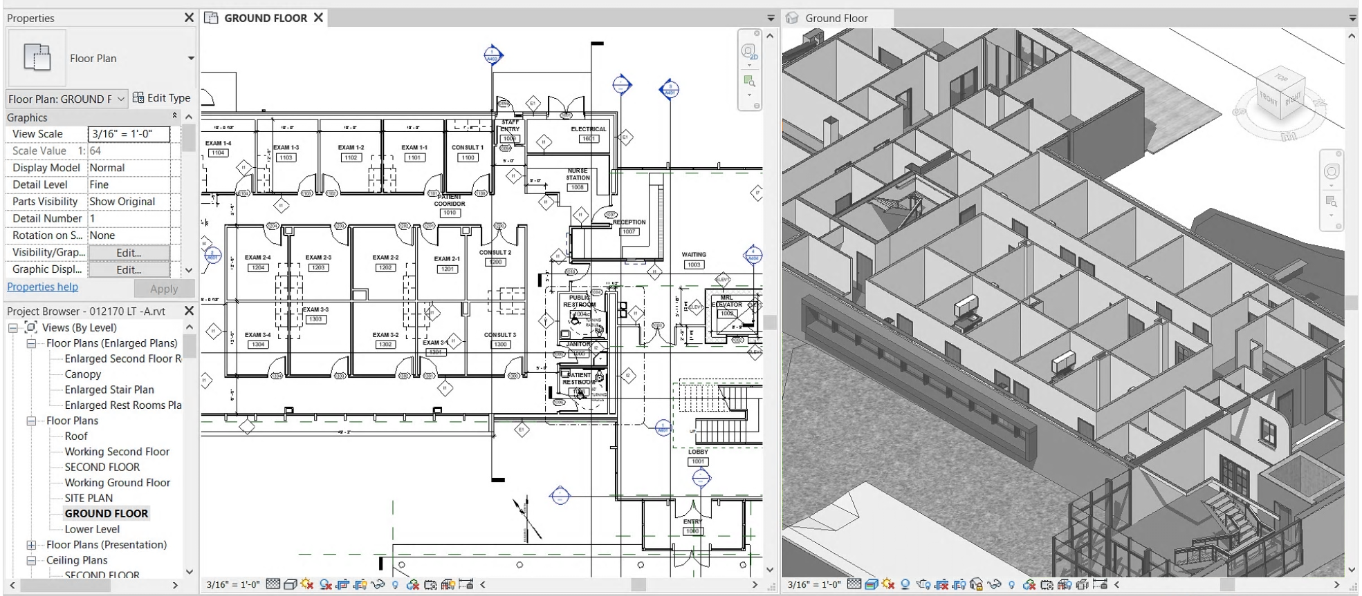This screenshot has height=596, width=1362.
Task: Click FRONT face of the ViewCube
Action: pyautogui.click(x=1269, y=99)
